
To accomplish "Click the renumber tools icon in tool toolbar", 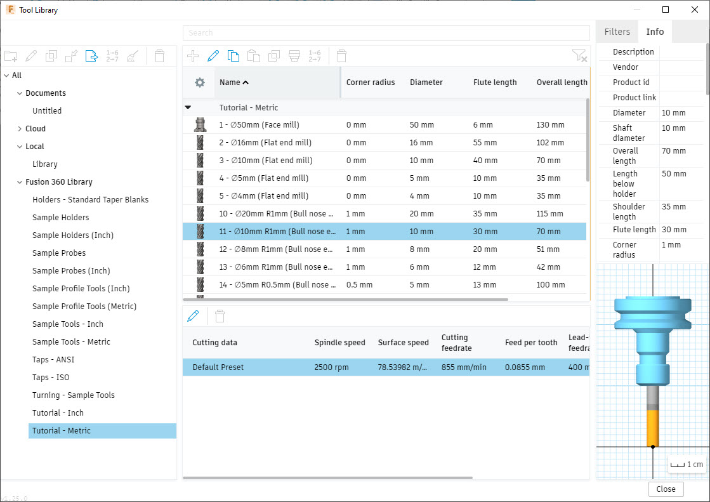I will click(x=315, y=56).
